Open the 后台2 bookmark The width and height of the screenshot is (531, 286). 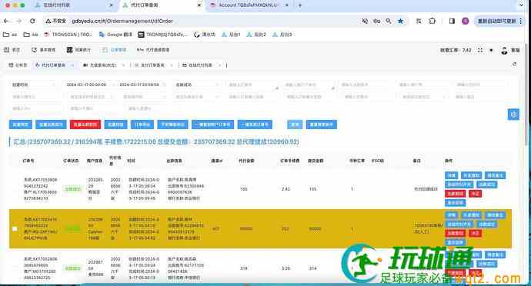pyautogui.click(x=256, y=35)
